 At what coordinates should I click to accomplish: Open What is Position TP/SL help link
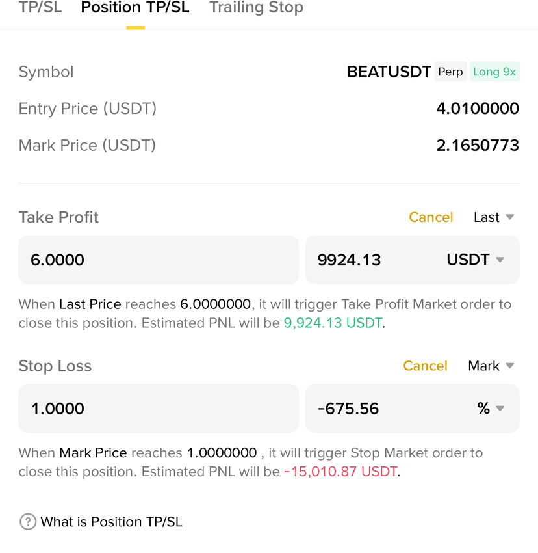pos(111,522)
